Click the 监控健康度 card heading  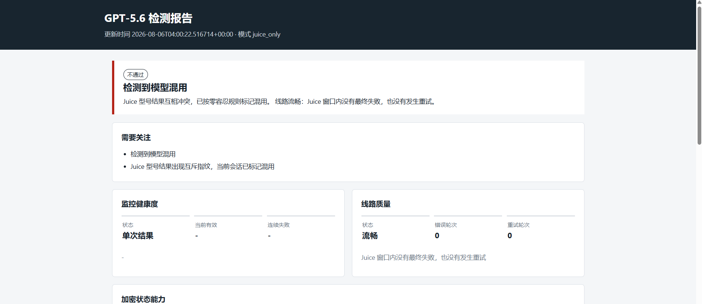[140, 204]
